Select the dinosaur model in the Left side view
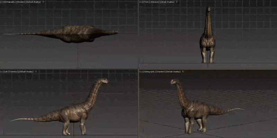This screenshot has height=138, width=277. (x=74, y=115)
